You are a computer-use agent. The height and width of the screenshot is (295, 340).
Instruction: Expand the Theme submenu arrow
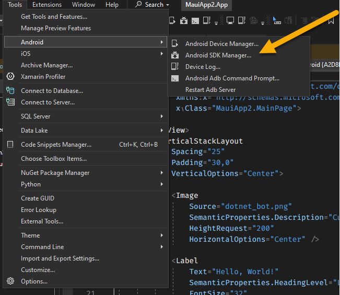[162, 235]
